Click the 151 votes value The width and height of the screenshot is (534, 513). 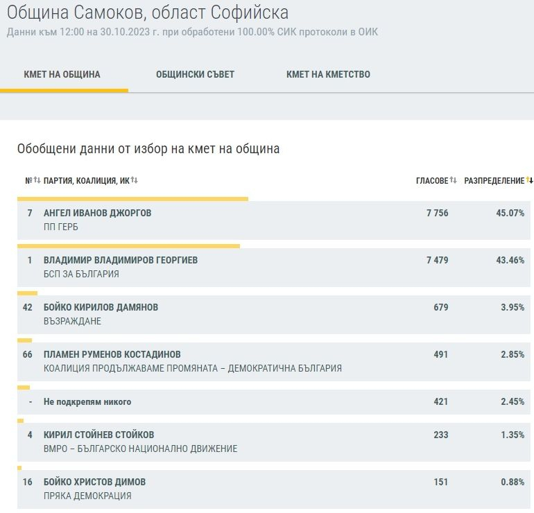(x=441, y=482)
